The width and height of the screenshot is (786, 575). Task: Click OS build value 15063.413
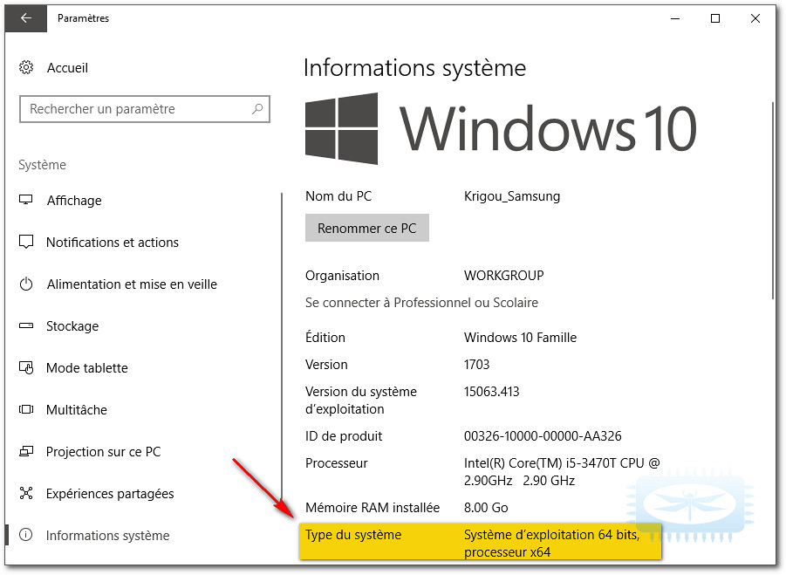pos(492,392)
